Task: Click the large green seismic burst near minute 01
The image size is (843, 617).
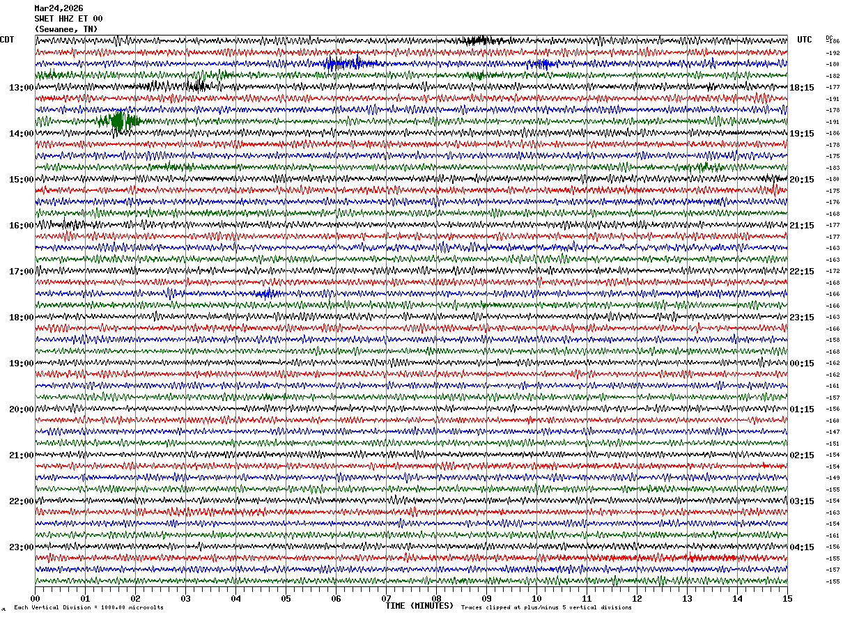Action: point(118,121)
